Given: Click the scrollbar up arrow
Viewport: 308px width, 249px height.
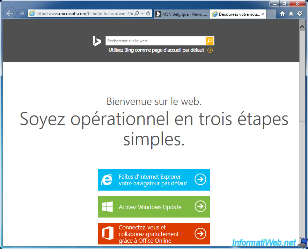Looking at the screenshot, I should click(x=302, y=27).
